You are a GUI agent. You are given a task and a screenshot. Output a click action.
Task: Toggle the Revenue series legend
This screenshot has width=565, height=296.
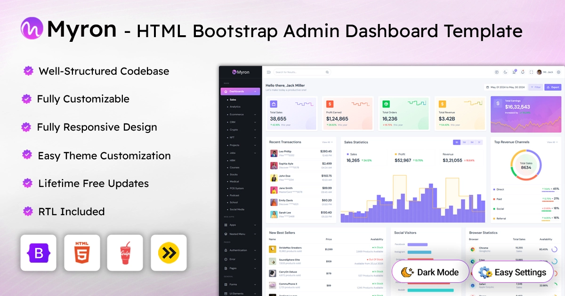click(448, 154)
